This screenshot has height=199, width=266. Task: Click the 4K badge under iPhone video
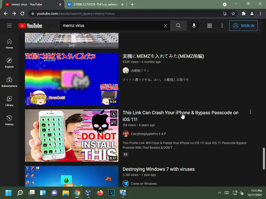click(x=125, y=154)
